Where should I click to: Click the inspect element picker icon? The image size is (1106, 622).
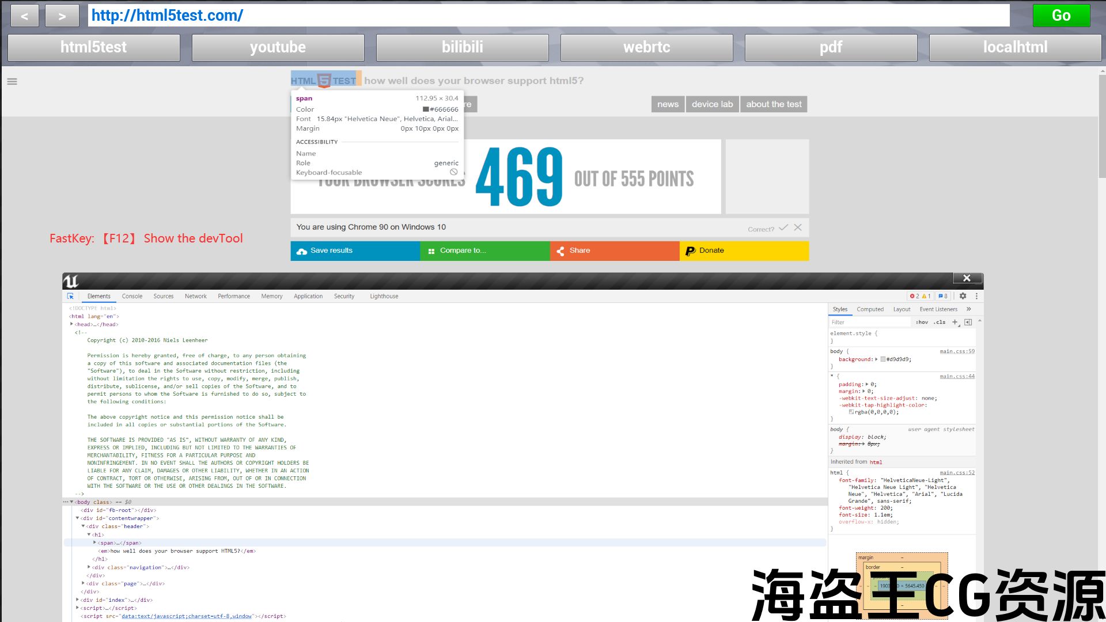pos(70,296)
